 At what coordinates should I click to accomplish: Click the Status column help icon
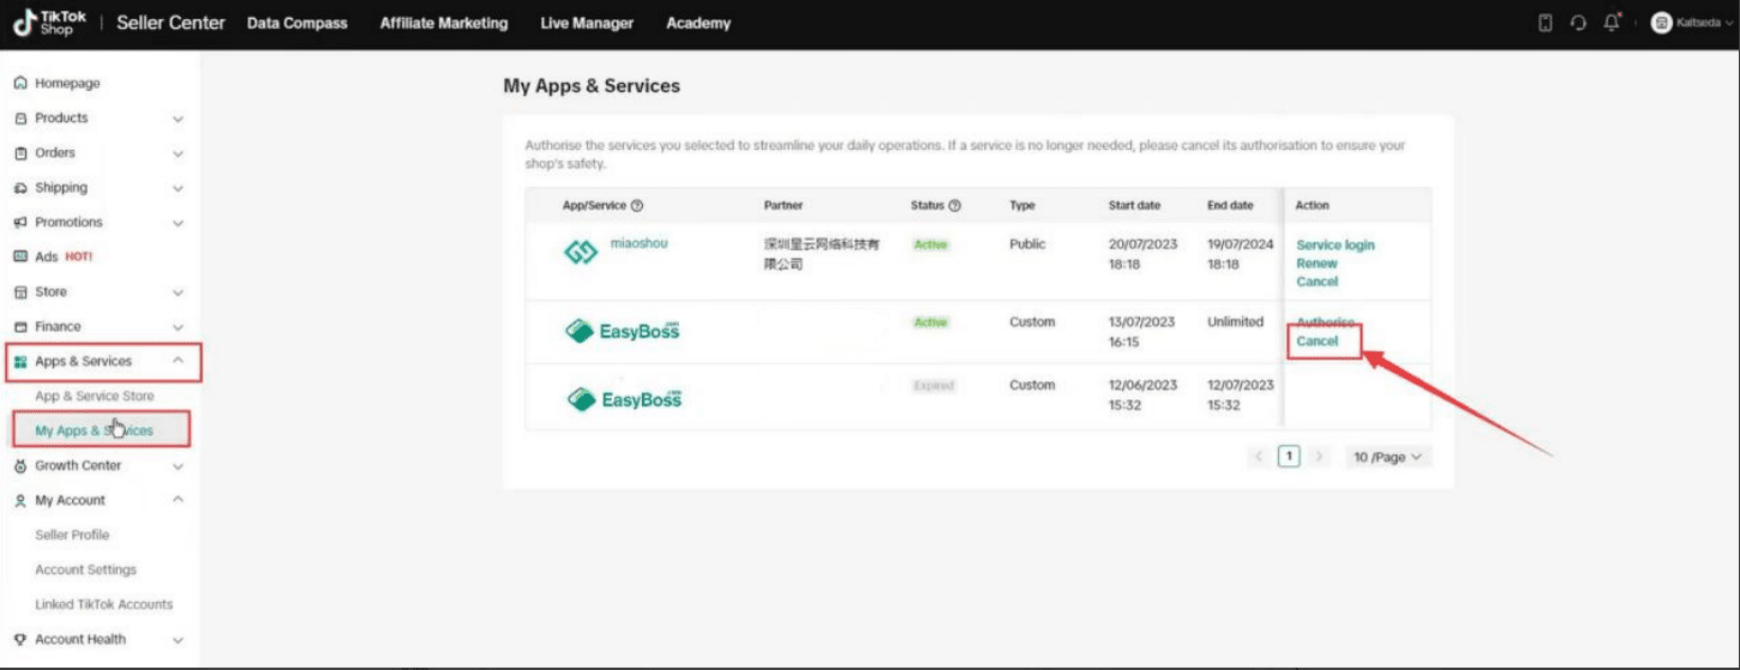[954, 206]
